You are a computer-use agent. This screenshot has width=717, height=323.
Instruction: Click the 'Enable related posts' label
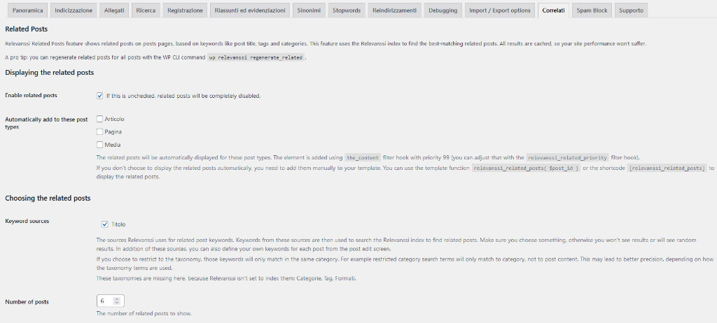[x=31, y=96]
